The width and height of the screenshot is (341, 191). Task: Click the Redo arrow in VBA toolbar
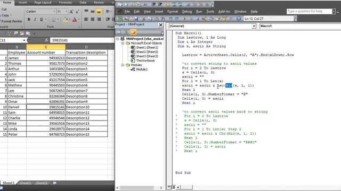(177, 19)
